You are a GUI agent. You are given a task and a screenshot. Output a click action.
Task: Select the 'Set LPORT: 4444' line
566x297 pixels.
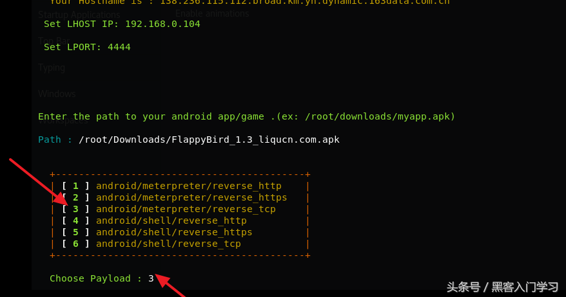coord(87,47)
